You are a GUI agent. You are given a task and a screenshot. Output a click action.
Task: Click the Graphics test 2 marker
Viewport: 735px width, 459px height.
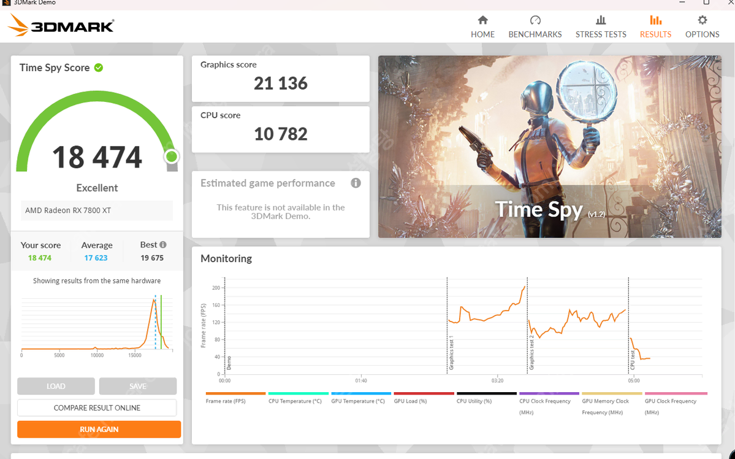(531, 353)
